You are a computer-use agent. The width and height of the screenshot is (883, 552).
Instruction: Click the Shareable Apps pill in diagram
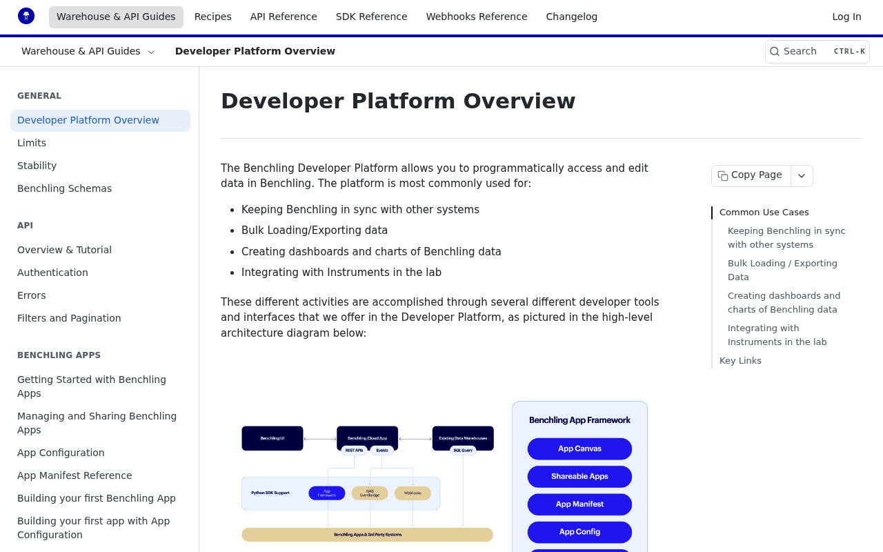[579, 477]
